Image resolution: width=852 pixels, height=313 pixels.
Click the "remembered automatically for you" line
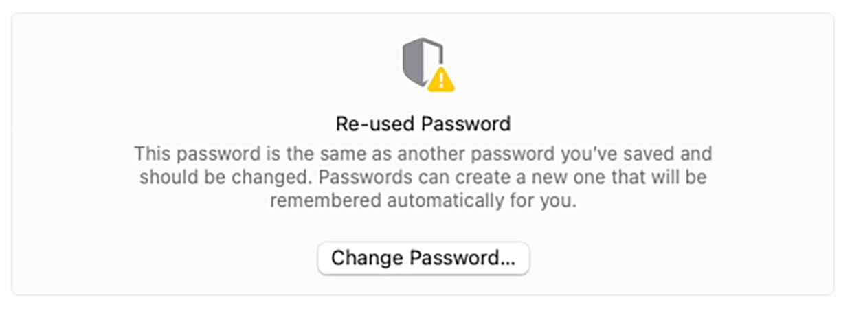pyautogui.click(x=423, y=202)
